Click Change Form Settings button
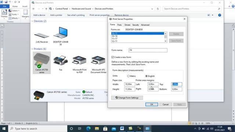 tap(127, 98)
